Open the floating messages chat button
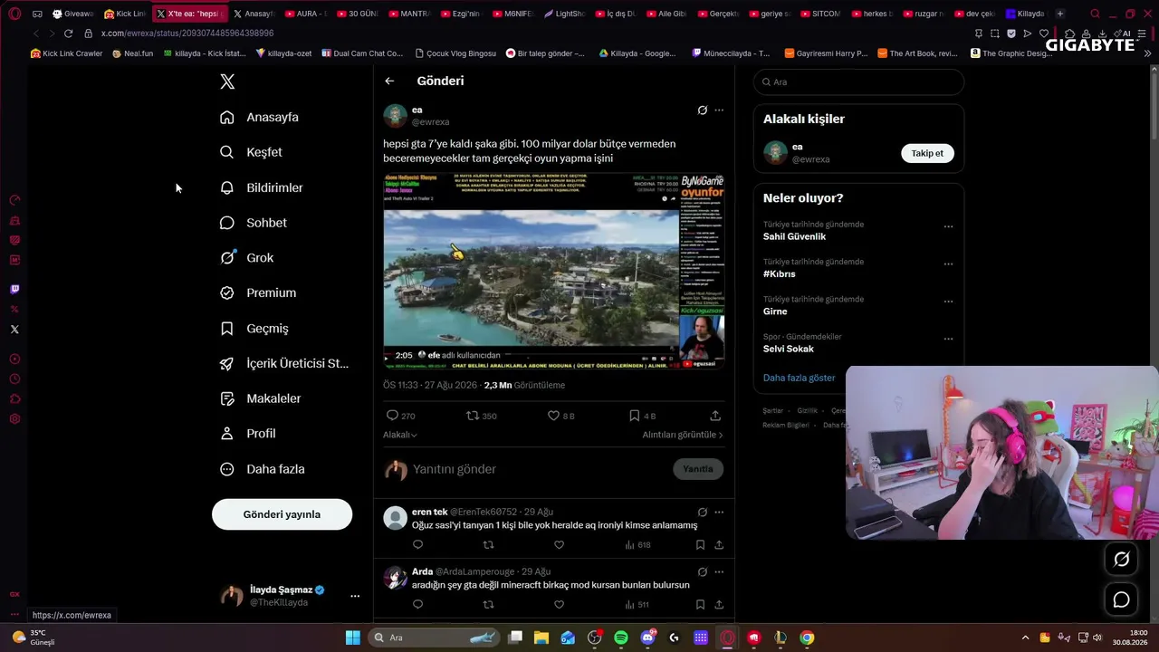Viewport: 1159px width, 652px height. click(x=1121, y=599)
